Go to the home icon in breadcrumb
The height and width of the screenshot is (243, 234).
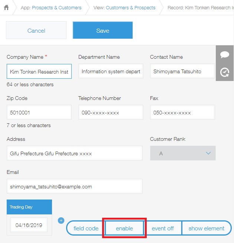point(6,7)
